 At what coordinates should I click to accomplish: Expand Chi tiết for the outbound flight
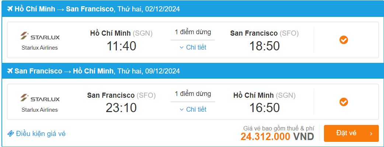tap(193, 47)
